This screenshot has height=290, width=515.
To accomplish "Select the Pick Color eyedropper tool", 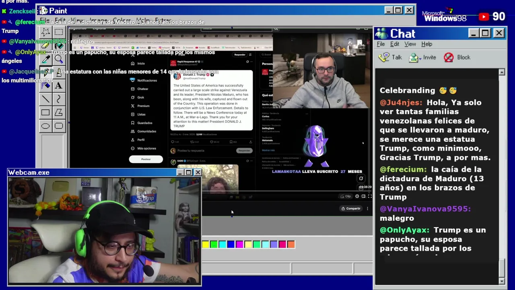I will pyautogui.click(x=45, y=59).
